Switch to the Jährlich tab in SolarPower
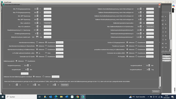 coord(167,61)
